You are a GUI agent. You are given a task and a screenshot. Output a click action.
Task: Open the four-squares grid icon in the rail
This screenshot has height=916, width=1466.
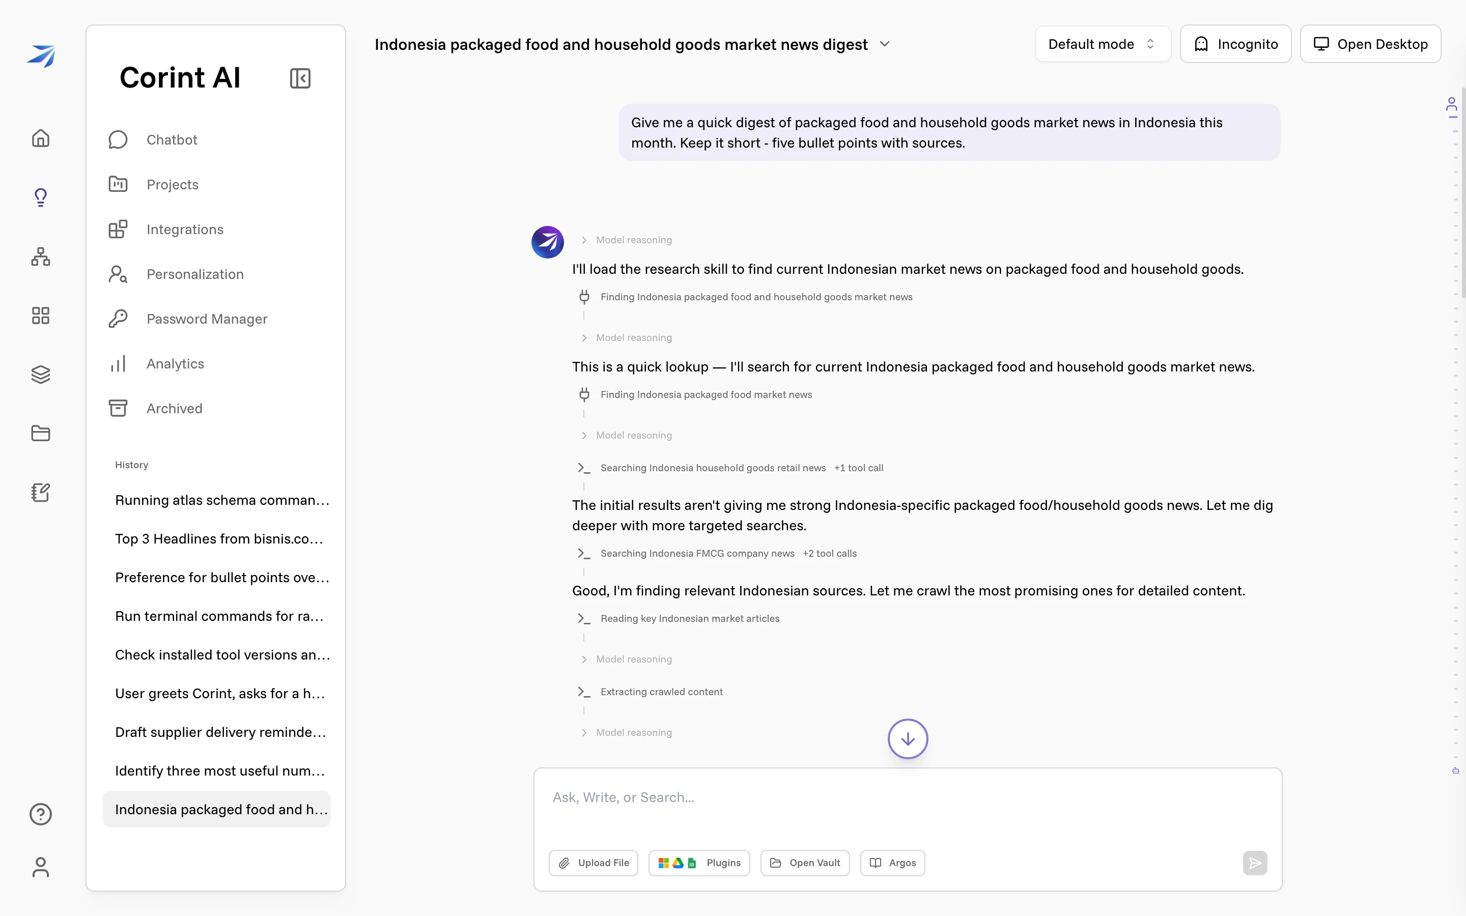point(41,315)
